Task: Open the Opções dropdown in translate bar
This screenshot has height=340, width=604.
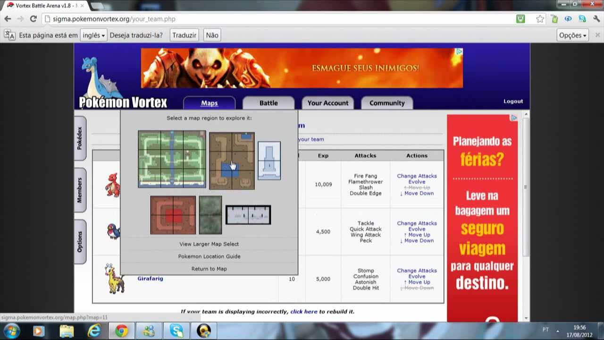Action: tap(572, 35)
